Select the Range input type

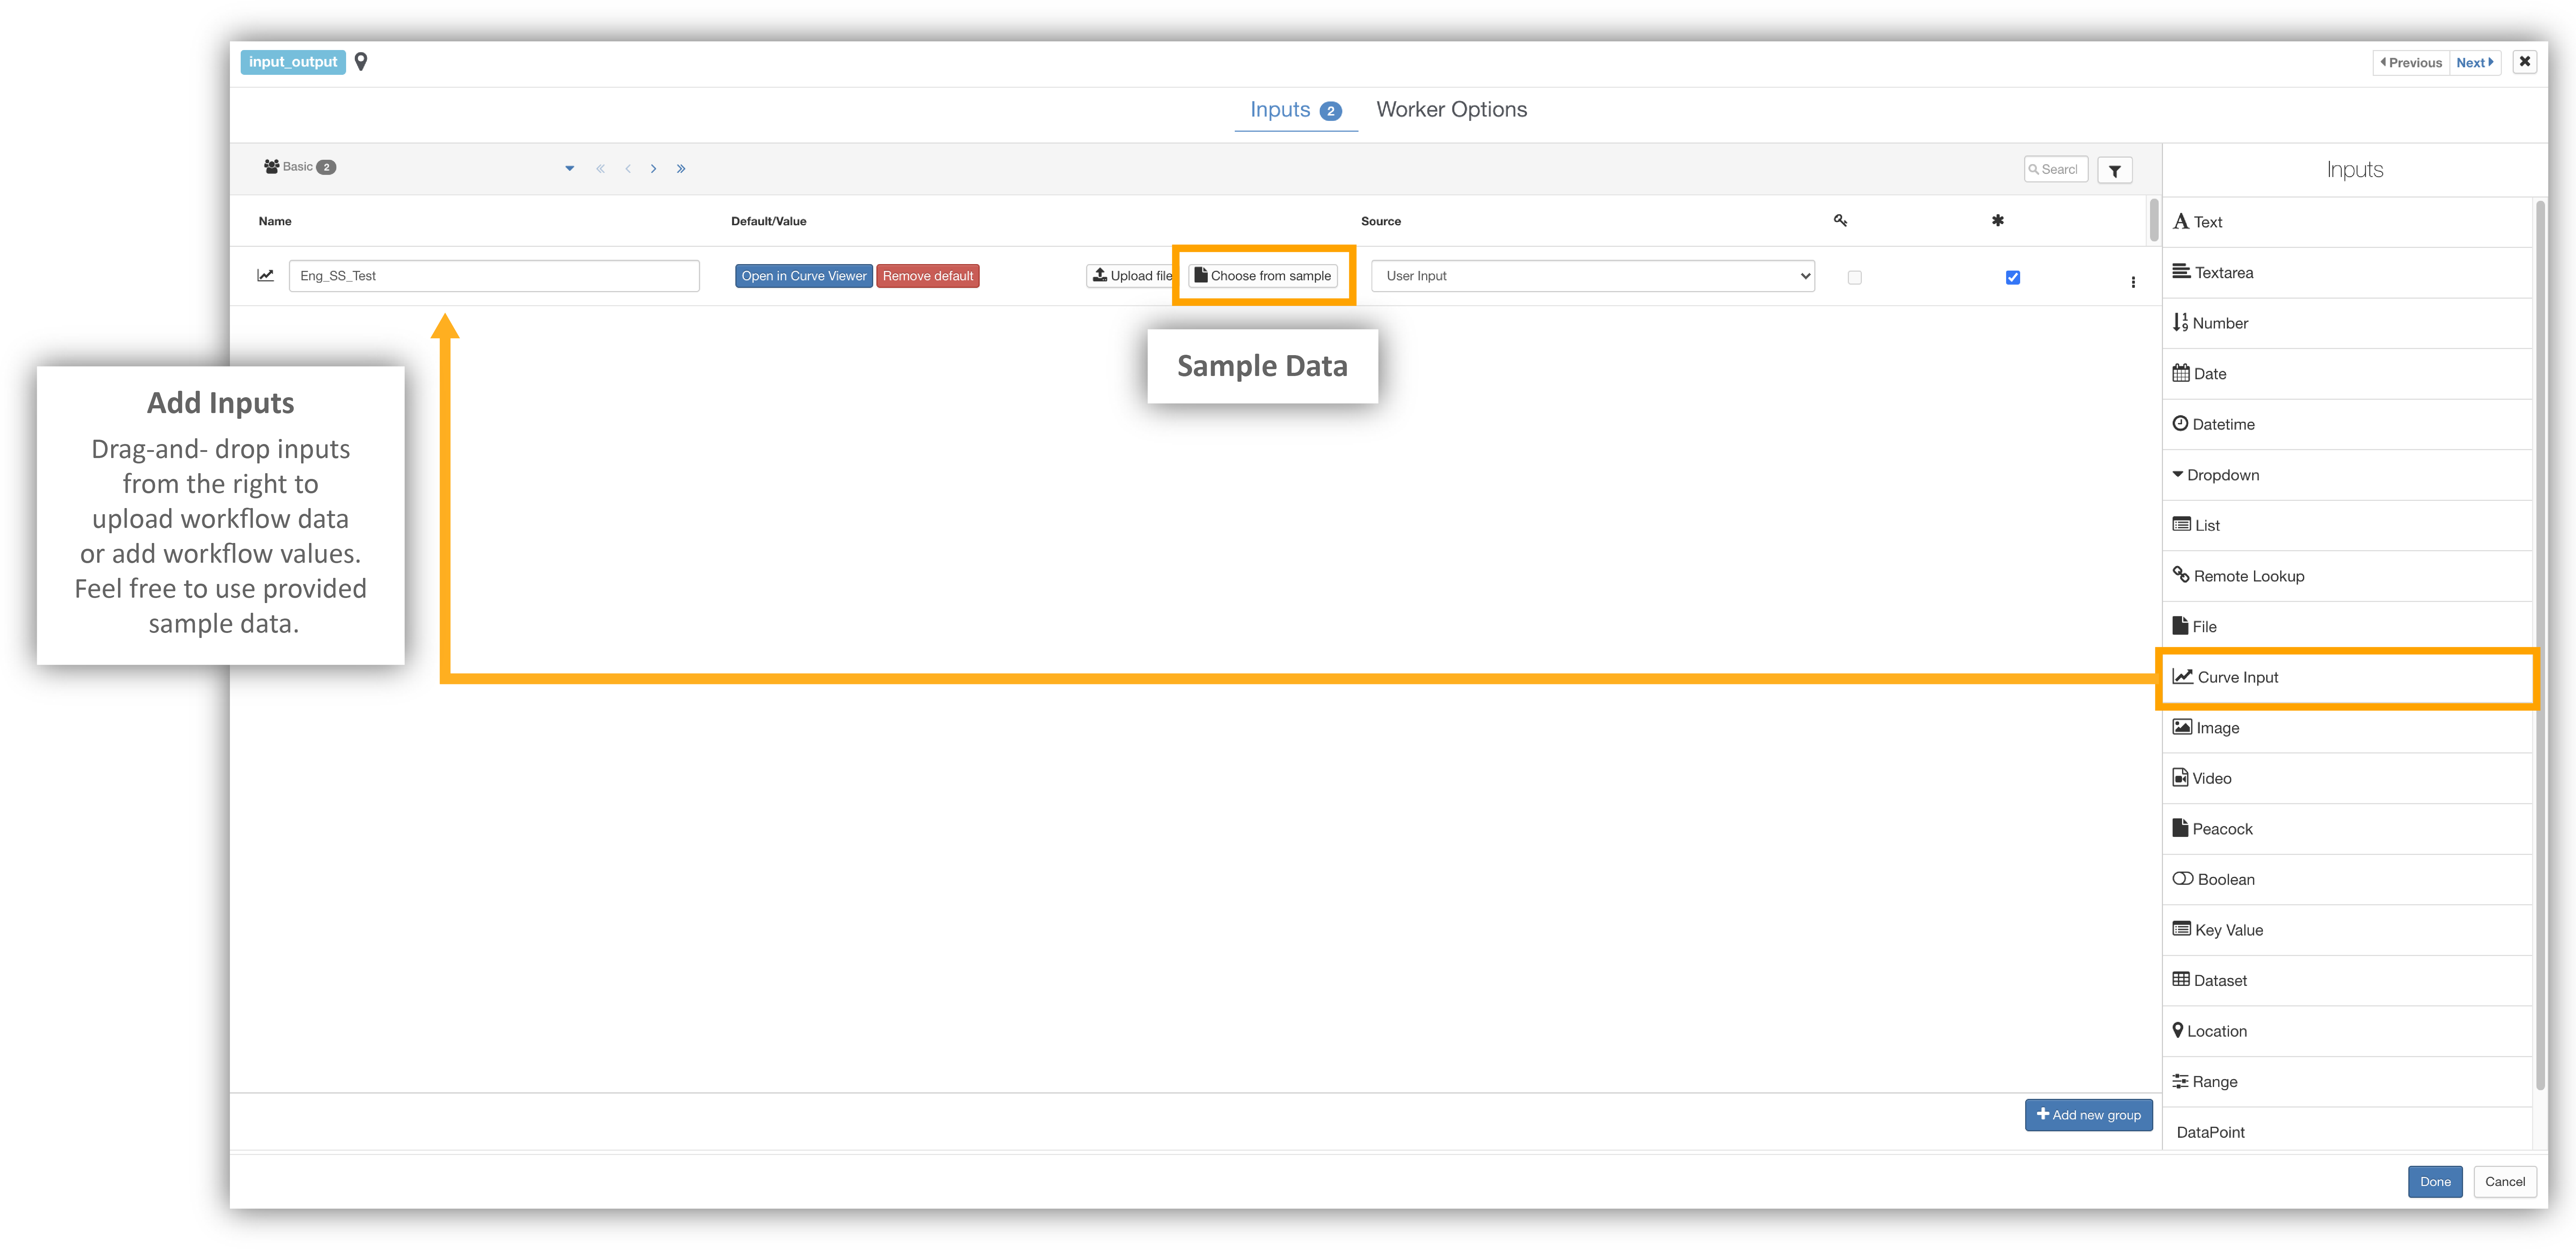pyautogui.click(x=2213, y=1081)
